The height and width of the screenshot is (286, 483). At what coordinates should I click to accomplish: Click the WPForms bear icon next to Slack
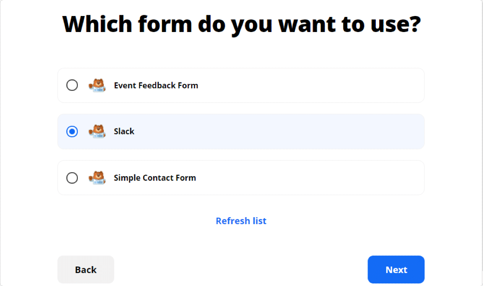(x=97, y=132)
